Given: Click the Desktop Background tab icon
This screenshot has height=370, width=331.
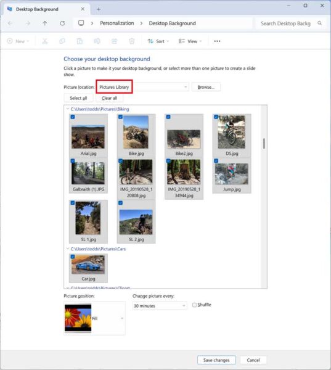Looking at the screenshot, I should coord(9,9).
